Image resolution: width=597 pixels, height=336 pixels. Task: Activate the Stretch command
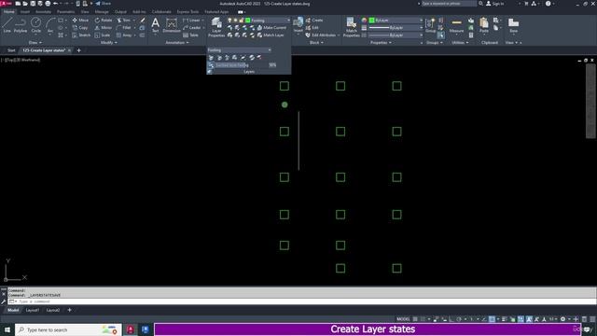[x=81, y=35]
